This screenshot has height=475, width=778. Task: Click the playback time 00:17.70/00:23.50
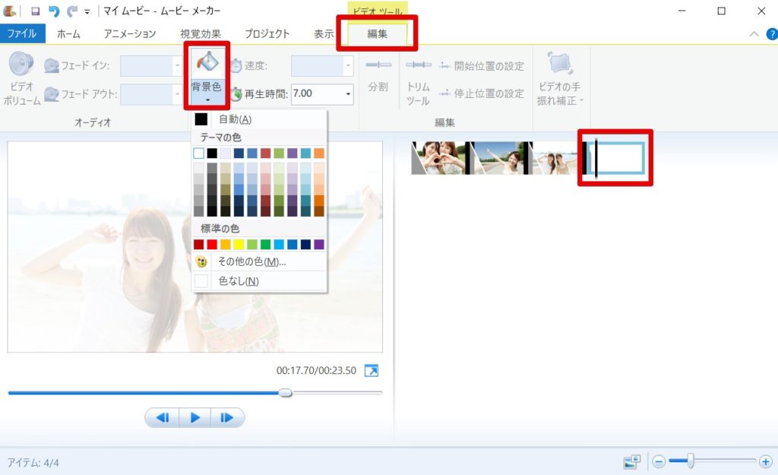click(x=316, y=370)
